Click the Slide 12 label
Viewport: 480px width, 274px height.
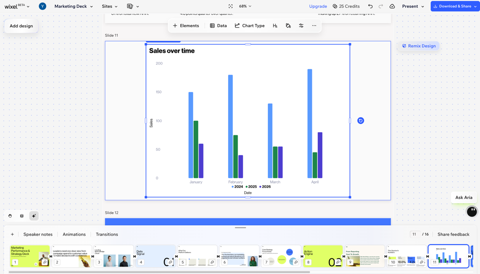(111, 213)
